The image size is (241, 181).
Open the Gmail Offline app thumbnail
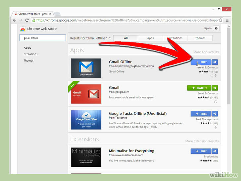point(86,68)
